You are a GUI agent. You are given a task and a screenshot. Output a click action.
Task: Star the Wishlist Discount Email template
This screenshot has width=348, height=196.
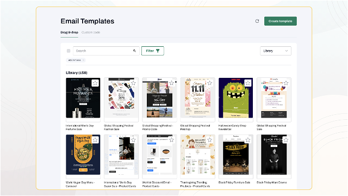click(x=172, y=140)
